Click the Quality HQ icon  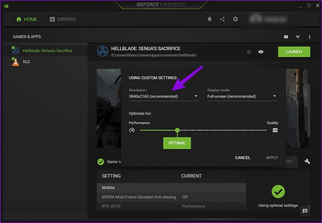pyautogui.click(x=275, y=130)
